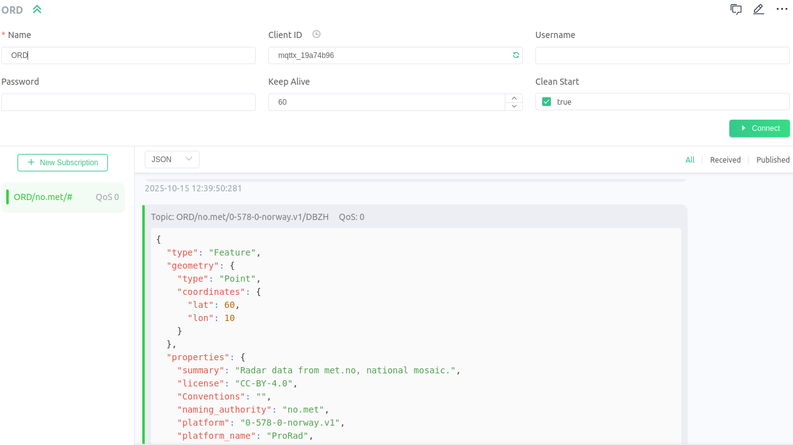This screenshot has height=445, width=793.
Task: Increase Keep Alive with the up arrow
Action: coord(513,98)
